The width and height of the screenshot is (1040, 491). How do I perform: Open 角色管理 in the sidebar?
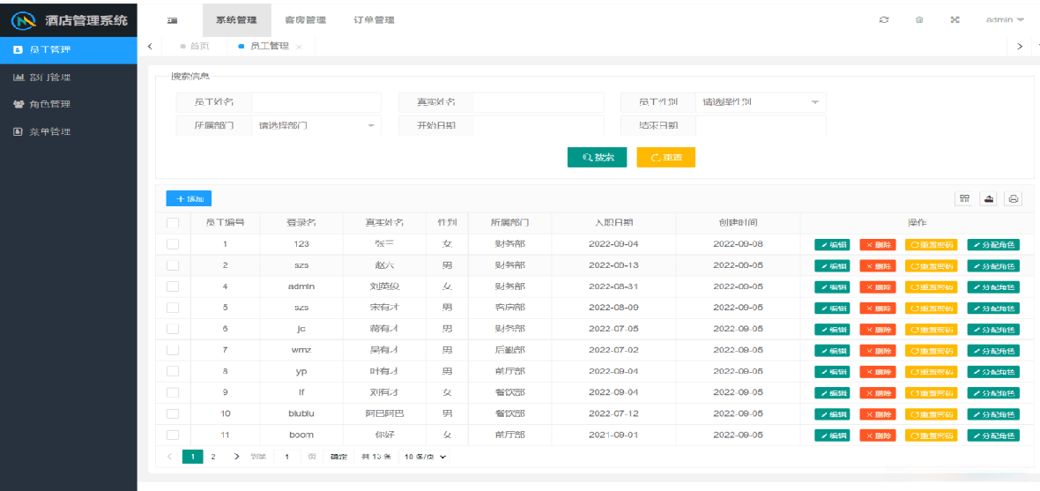[x=49, y=104]
